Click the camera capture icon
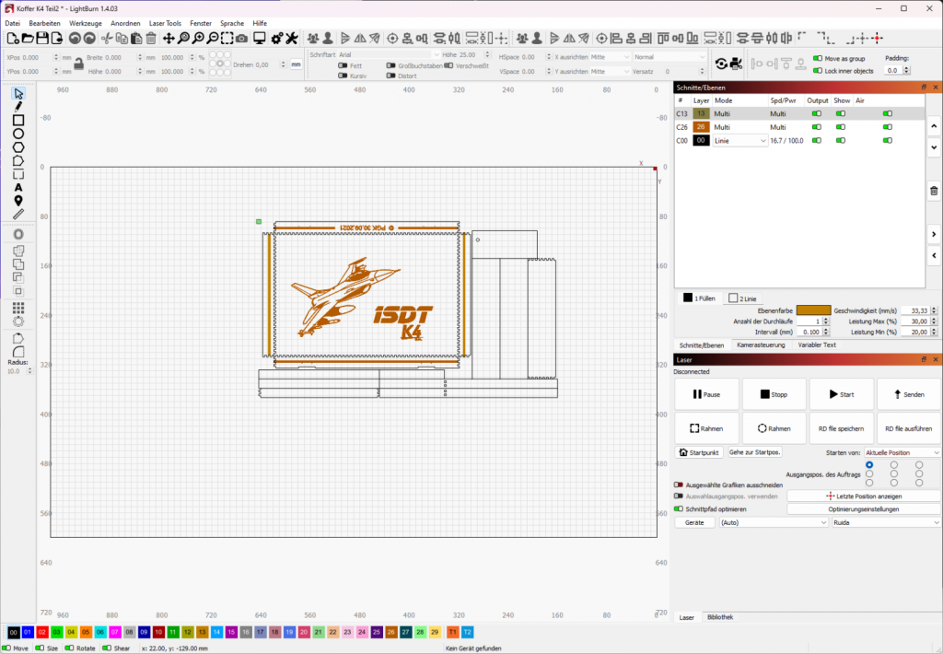 [242, 39]
